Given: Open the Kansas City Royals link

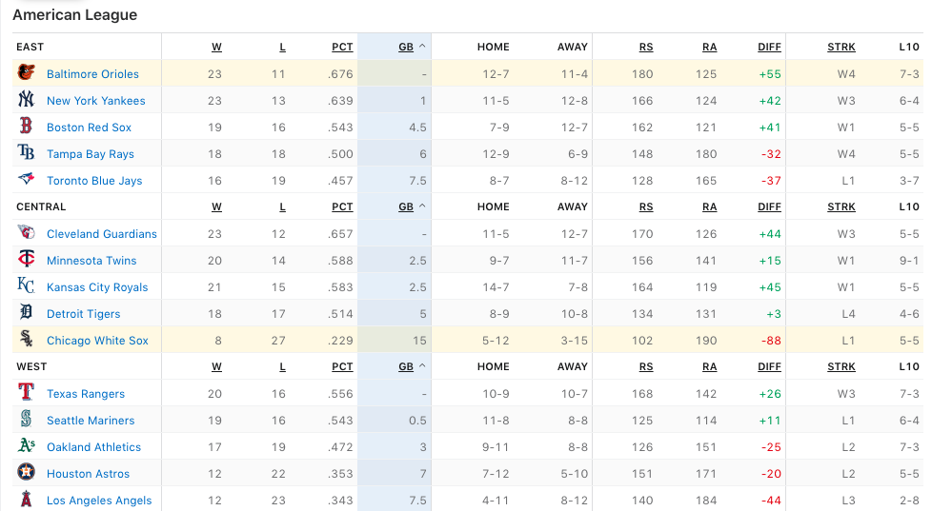Looking at the screenshot, I should coord(97,287).
